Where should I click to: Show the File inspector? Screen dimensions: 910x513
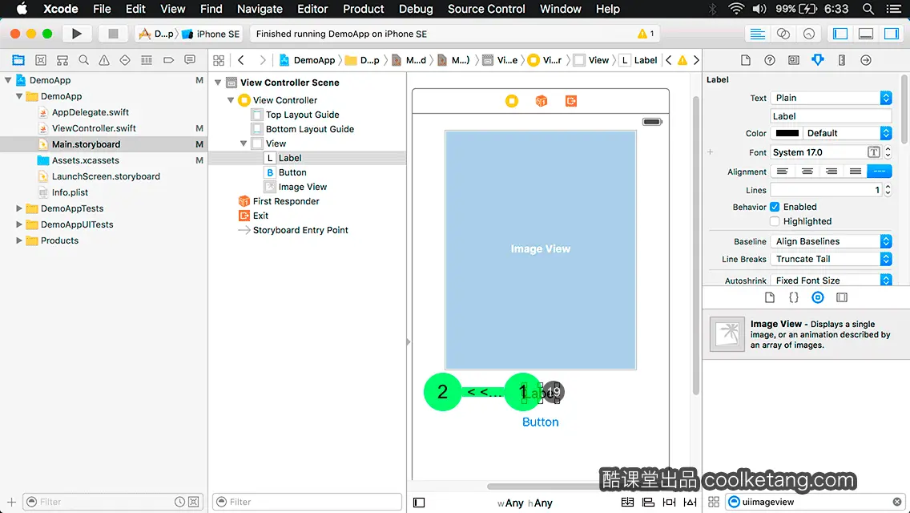point(746,60)
